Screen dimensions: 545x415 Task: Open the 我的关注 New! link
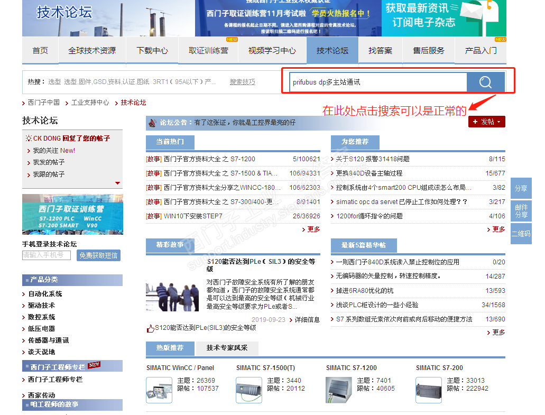54,151
